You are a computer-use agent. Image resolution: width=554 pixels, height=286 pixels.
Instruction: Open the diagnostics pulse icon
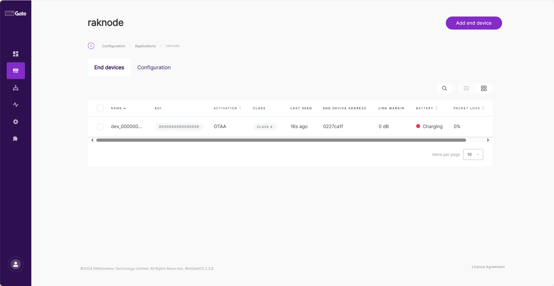pyautogui.click(x=16, y=105)
